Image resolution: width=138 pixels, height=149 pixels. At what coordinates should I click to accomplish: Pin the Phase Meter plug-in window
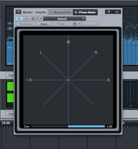109,12
